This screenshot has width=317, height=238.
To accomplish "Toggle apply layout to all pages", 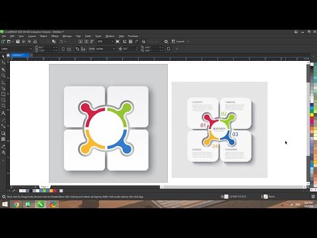I will [77, 49].
